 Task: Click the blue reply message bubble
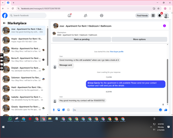126,84
